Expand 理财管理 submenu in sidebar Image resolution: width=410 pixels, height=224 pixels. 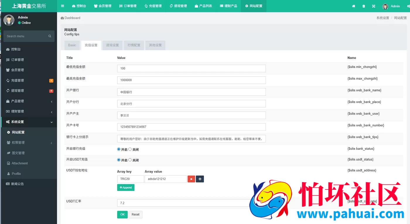29,111
